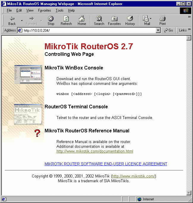Open the Edit menu
Screen dimensions: 193x203
[x=19, y=10]
